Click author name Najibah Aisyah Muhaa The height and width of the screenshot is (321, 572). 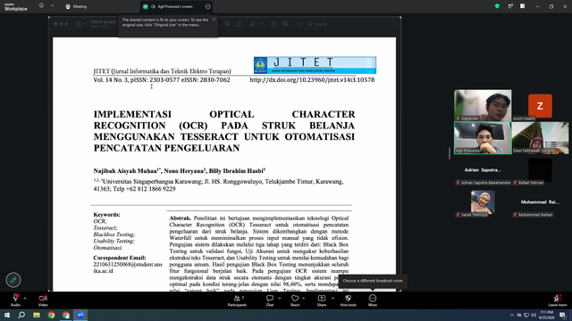pos(126,170)
